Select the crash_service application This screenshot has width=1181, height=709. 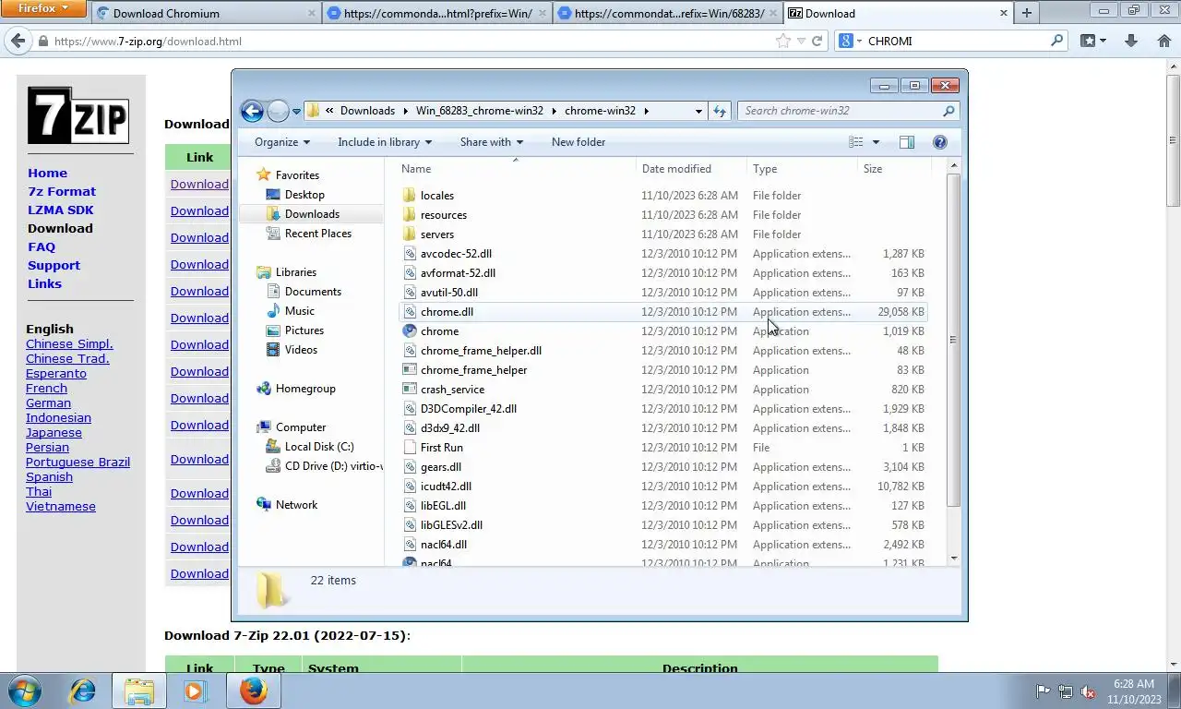point(452,390)
